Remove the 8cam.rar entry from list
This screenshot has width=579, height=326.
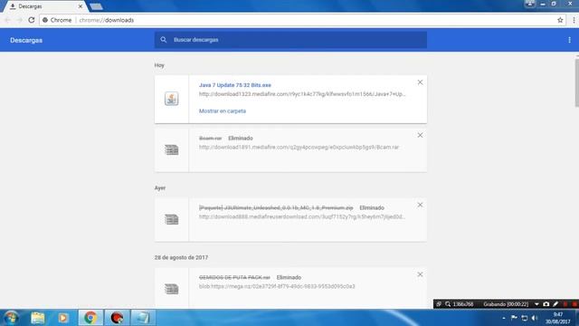click(x=420, y=135)
